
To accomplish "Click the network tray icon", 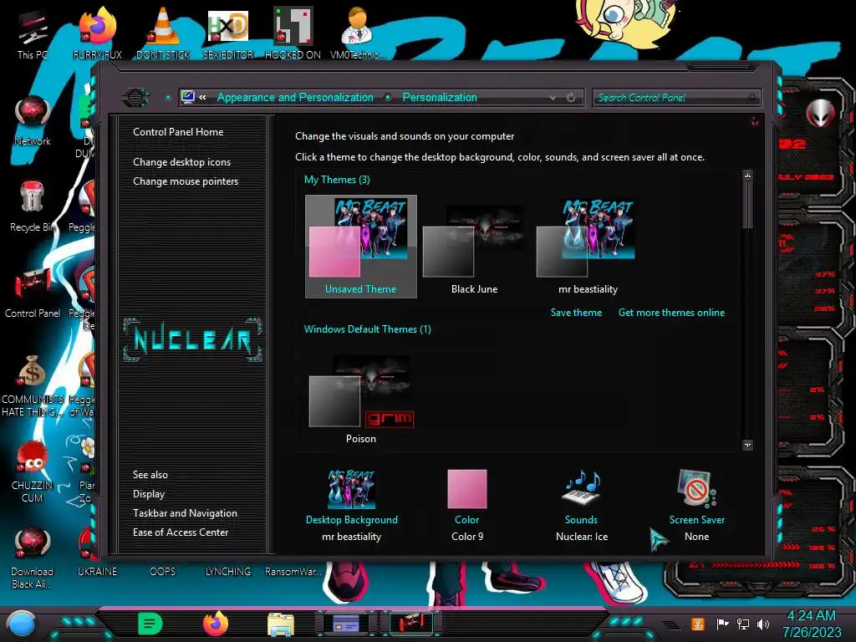I will pos(743,624).
